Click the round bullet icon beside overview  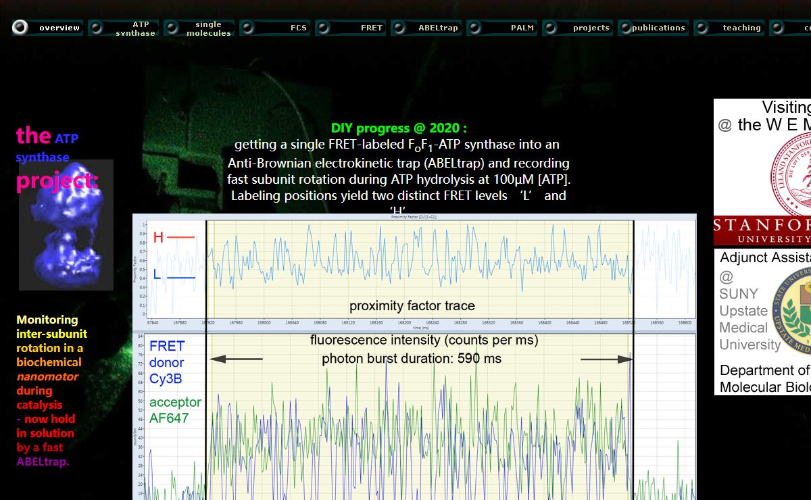click(21, 28)
